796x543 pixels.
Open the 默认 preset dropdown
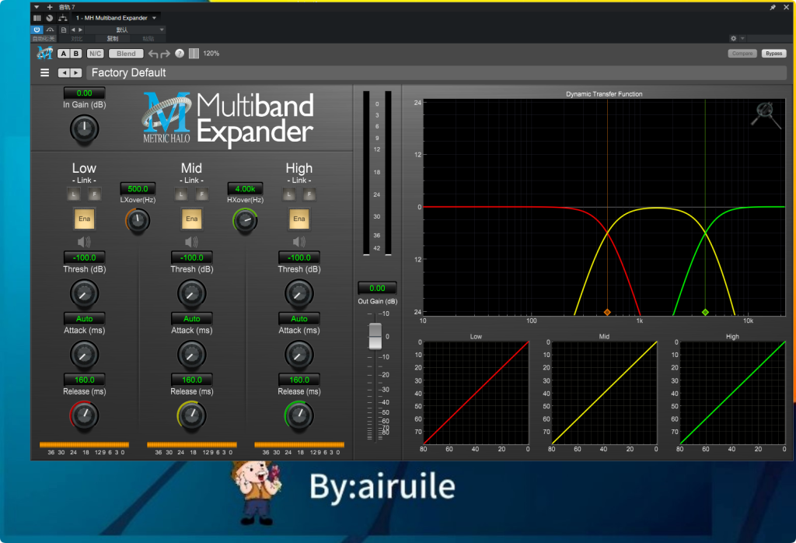tap(125, 30)
